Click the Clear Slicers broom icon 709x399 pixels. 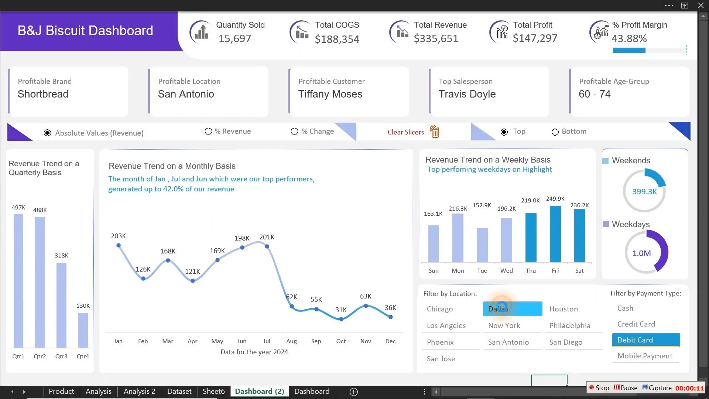tap(435, 132)
